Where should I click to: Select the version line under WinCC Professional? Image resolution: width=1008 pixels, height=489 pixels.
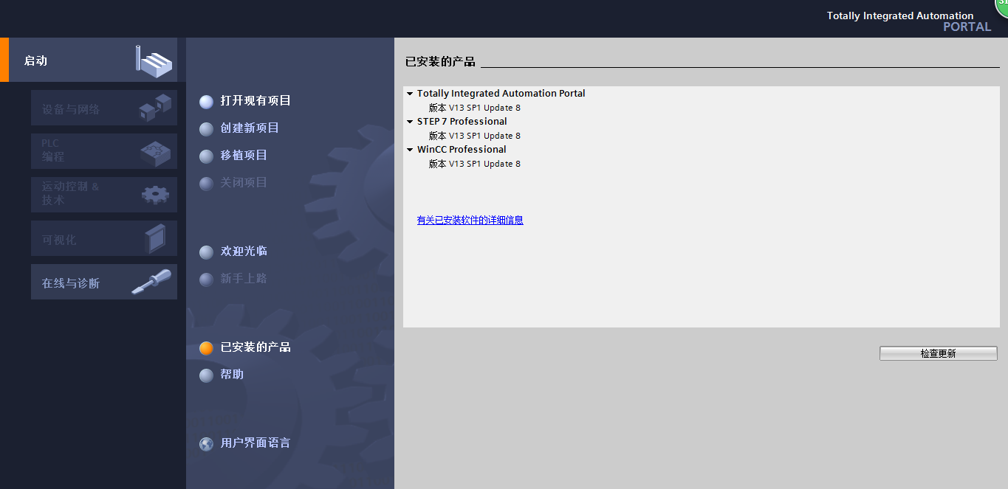[x=475, y=164]
